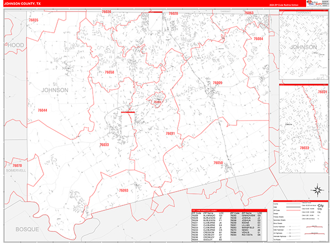
Task: Click the 76044 ZIP label on map
Action: pos(42,110)
